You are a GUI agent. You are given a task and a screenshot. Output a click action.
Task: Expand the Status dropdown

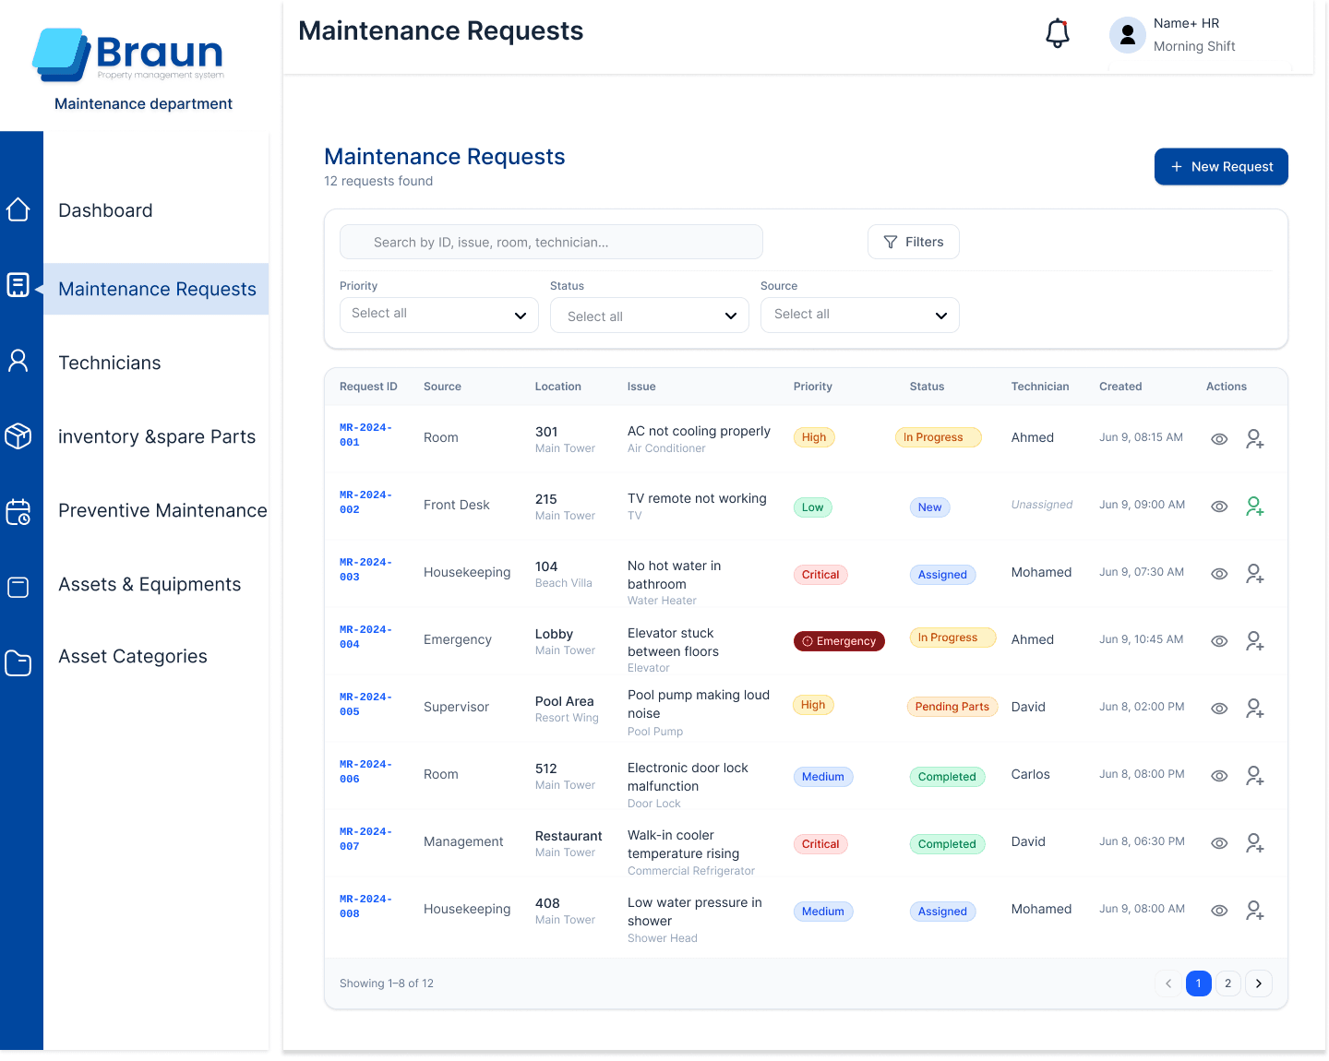(x=650, y=315)
